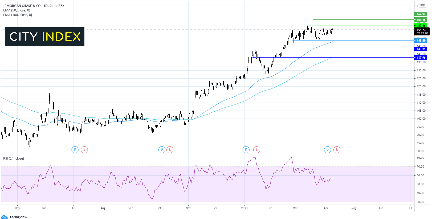Select the earnings marker near January 2021
This screenshot has width=432, height=219.
[257, 149]
